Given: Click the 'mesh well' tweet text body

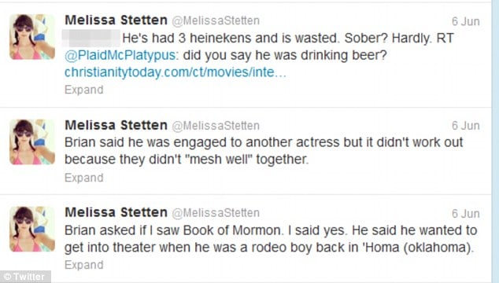Looking at the screenshot, I should pyautogui.click(x=264, y=151).
